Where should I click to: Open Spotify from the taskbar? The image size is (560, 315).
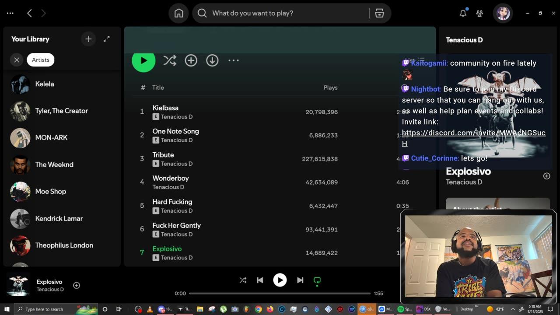(x=405, y=309)
